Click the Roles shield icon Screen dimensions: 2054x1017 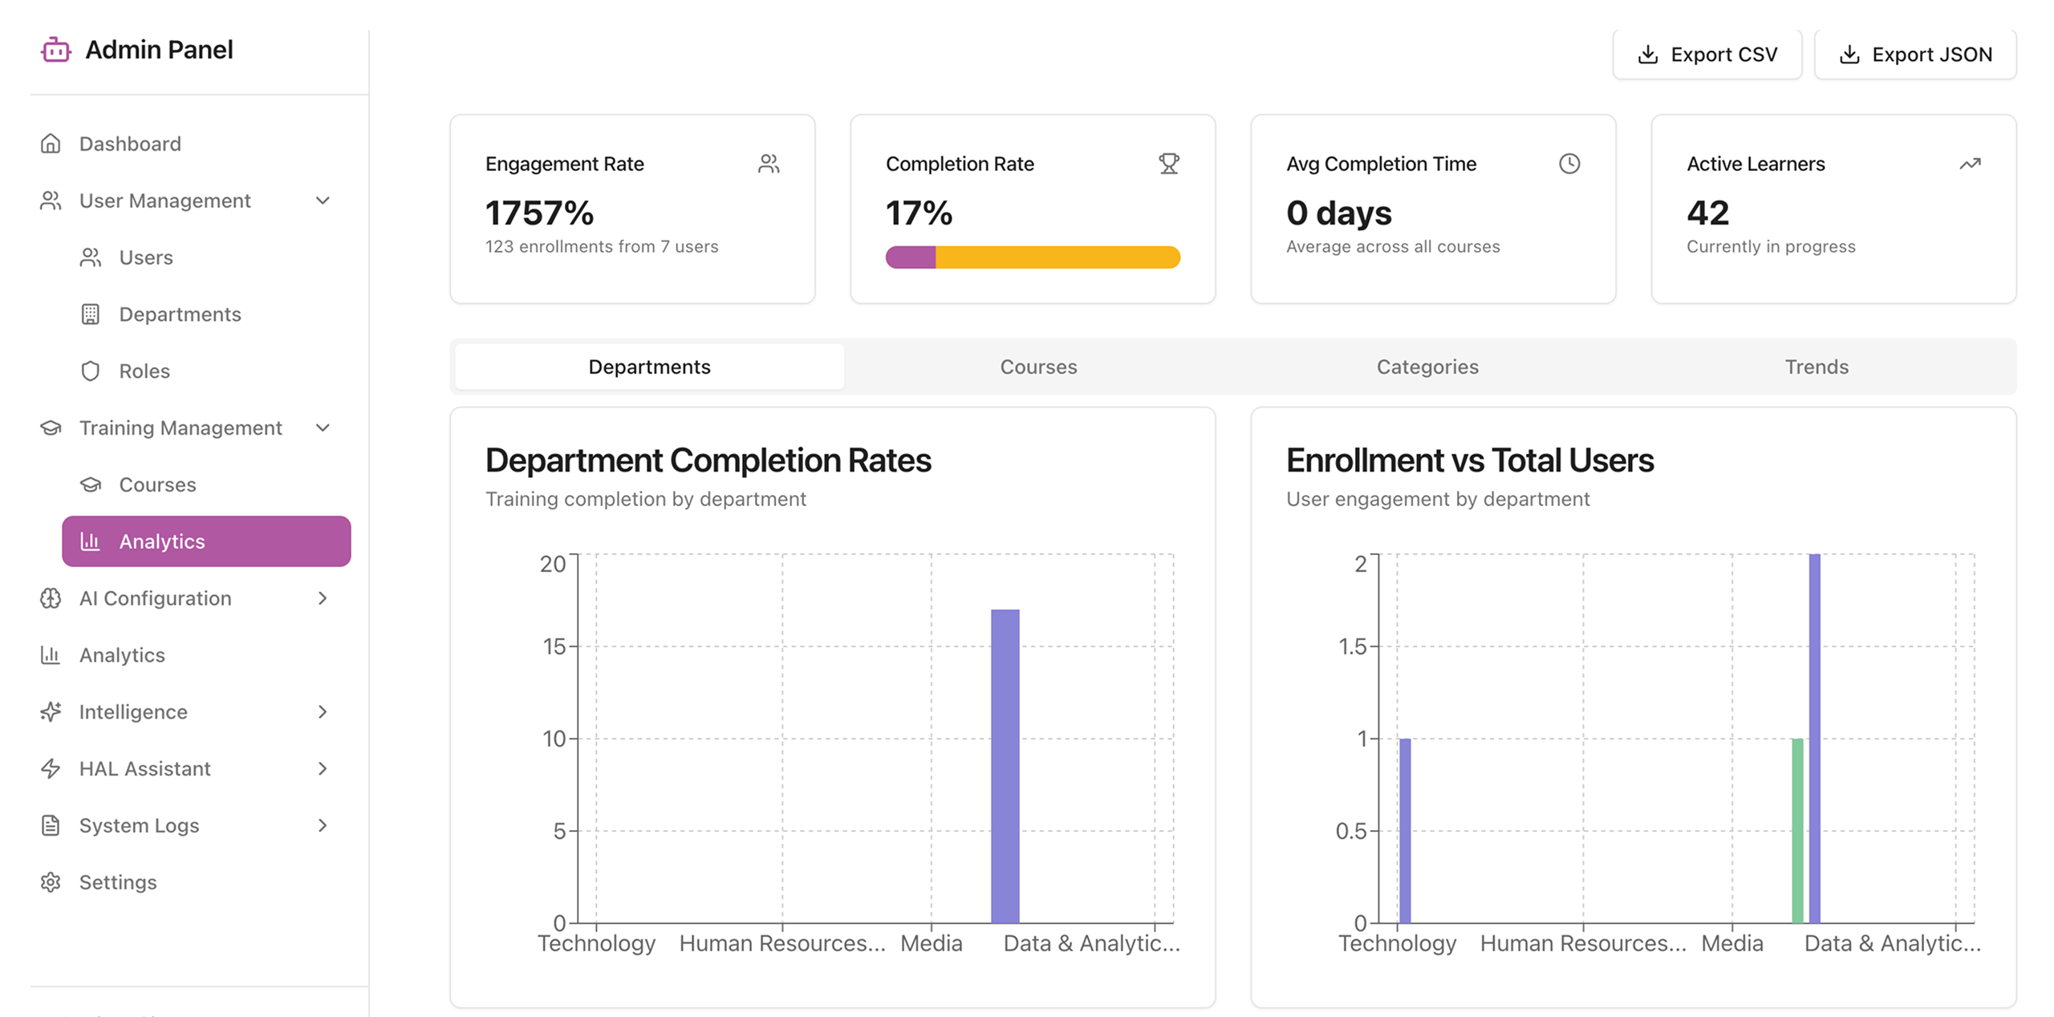point(91,371)
